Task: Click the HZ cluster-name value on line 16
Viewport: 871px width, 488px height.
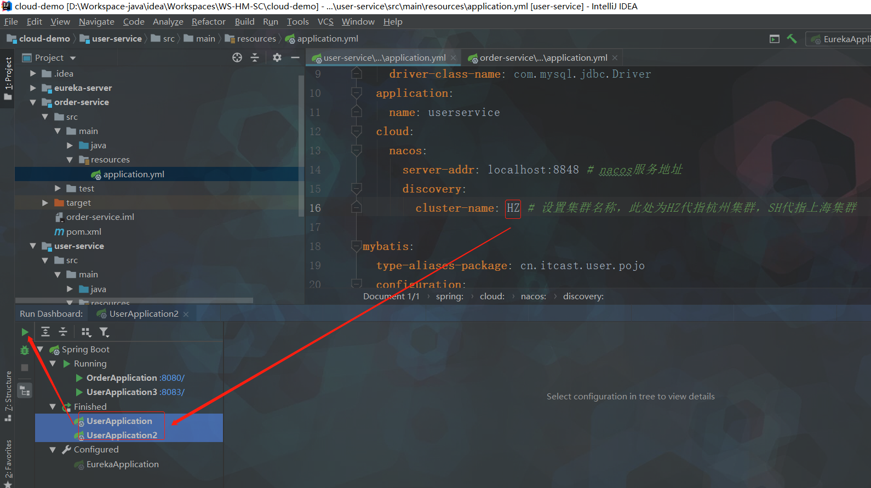Action: tap(513, 208)
